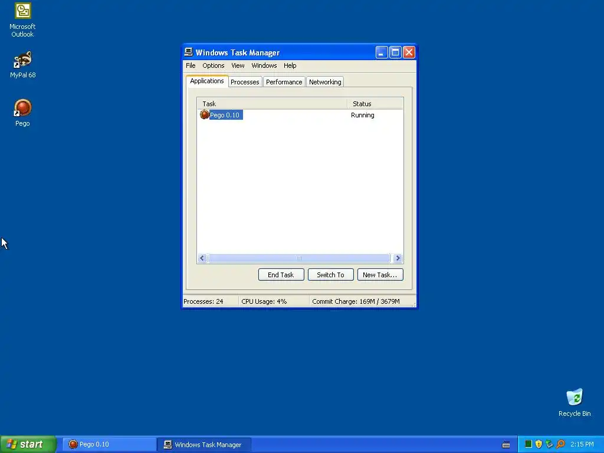This screenshot has width=604, height=453.
Task: Click the 2:15 PM system clock
Action: (582, 444)
